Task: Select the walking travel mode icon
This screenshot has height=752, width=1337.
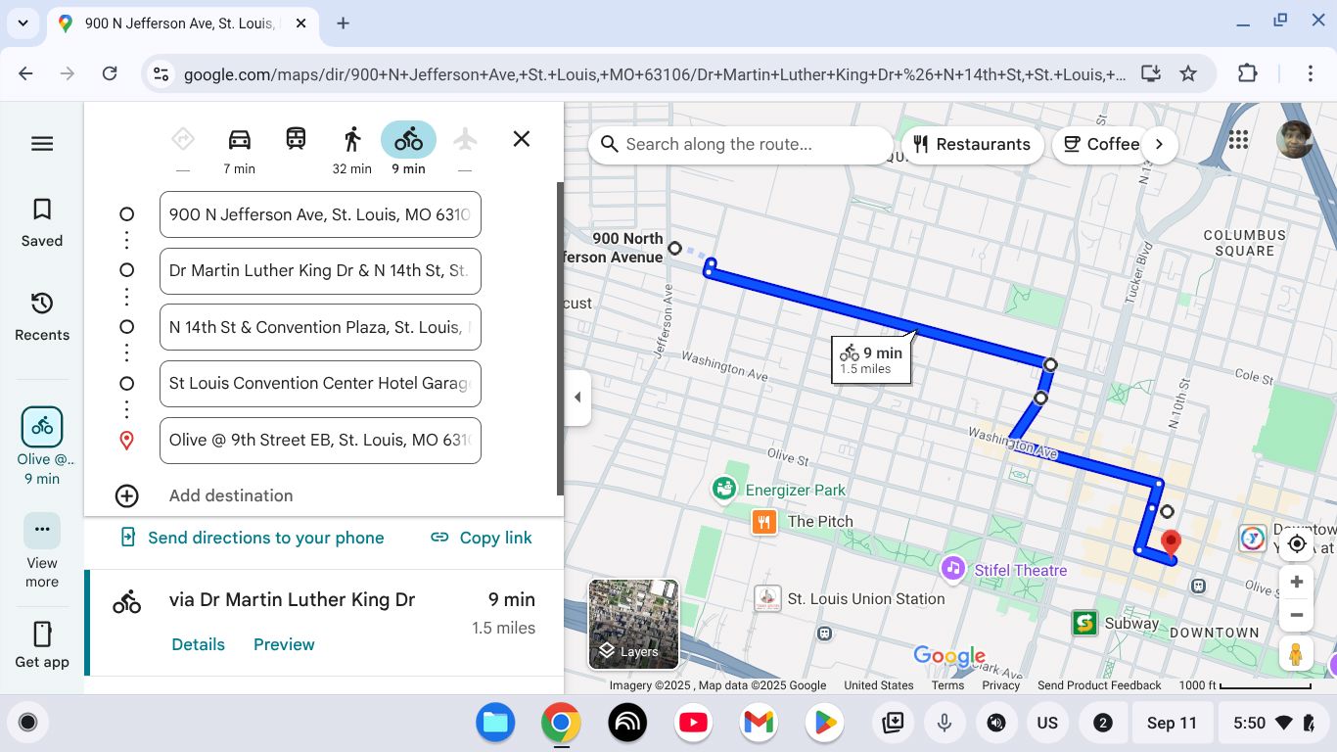Action: (x=352, y=140)
